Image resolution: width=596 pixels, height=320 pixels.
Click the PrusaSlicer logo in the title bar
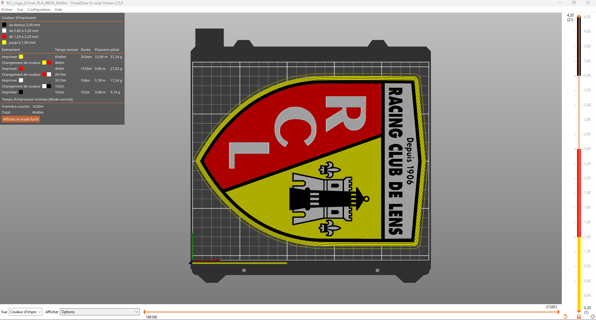click(3, 3)
